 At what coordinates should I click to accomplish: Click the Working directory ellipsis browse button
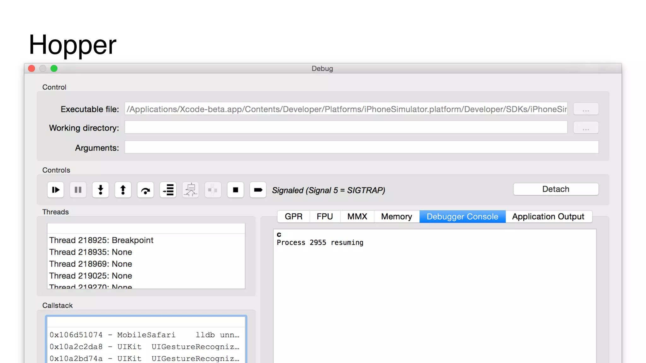[585, 128]
